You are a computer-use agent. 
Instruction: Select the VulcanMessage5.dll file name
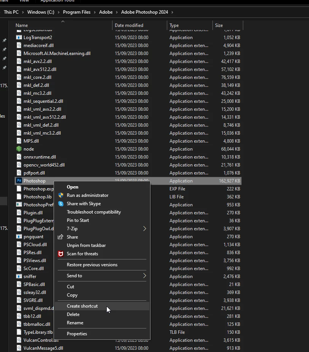coord(43,348)
